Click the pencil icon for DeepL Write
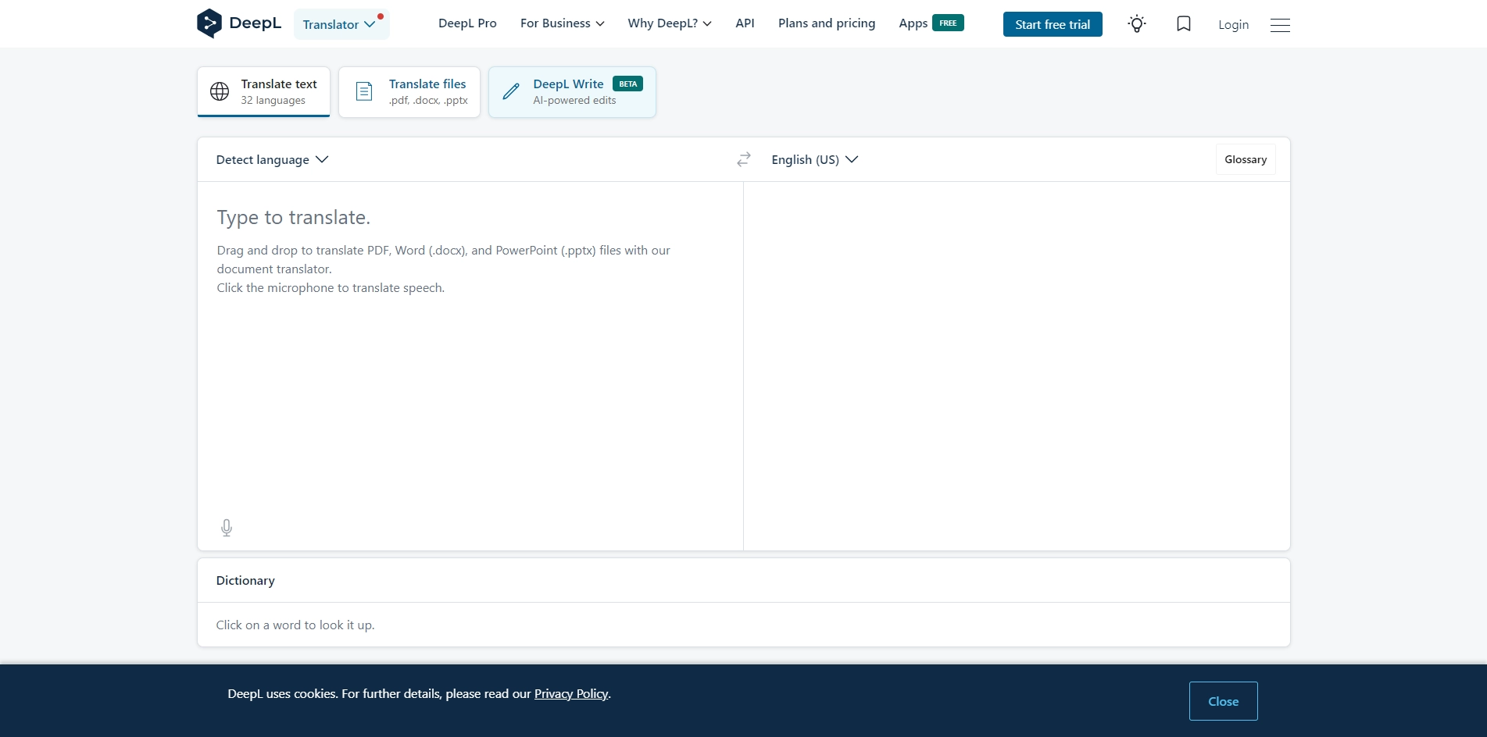This screenshot has height=737, width=1487. point(511,91)
